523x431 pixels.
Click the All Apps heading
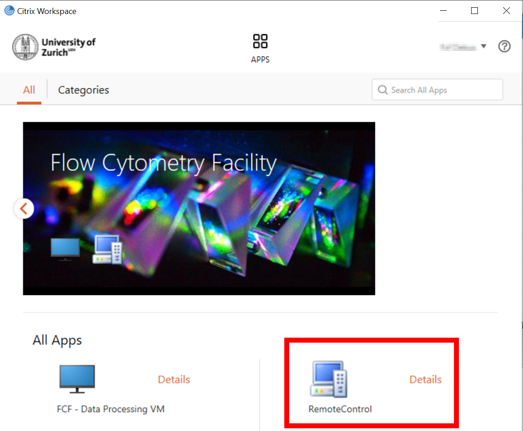click(57, 340)
